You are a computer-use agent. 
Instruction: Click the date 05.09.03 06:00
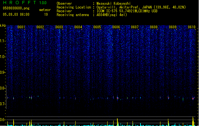tap(16, 14)
